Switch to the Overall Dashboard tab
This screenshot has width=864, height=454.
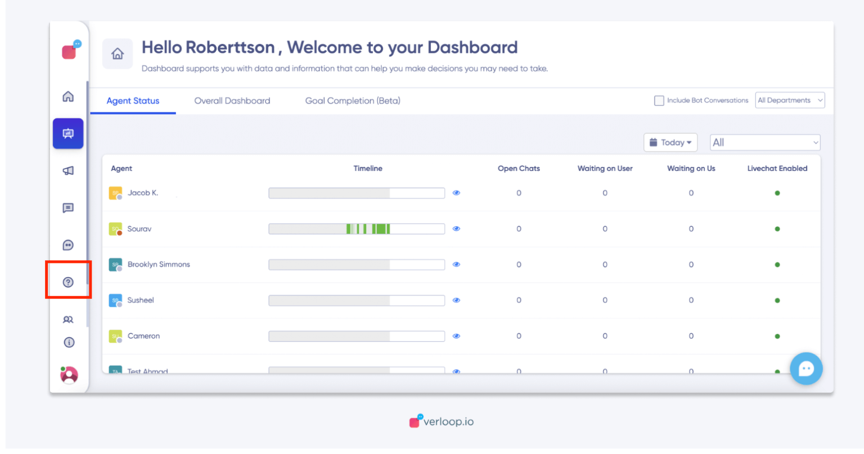point(232,101)
